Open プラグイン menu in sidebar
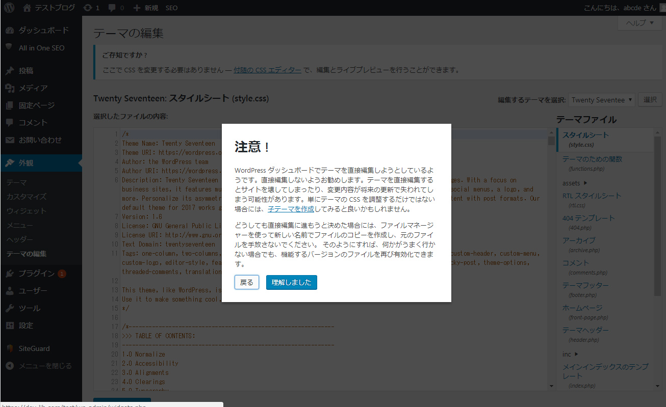The image size is (666, 407). click(36, 274)
